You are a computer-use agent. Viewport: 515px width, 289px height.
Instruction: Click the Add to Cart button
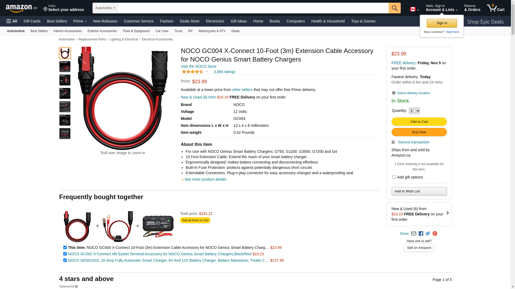[x=419, y=122]
